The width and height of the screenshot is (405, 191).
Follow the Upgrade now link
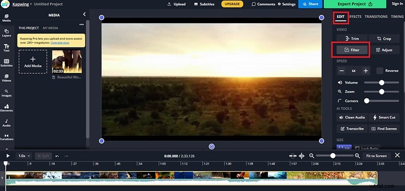click(60, 42)
